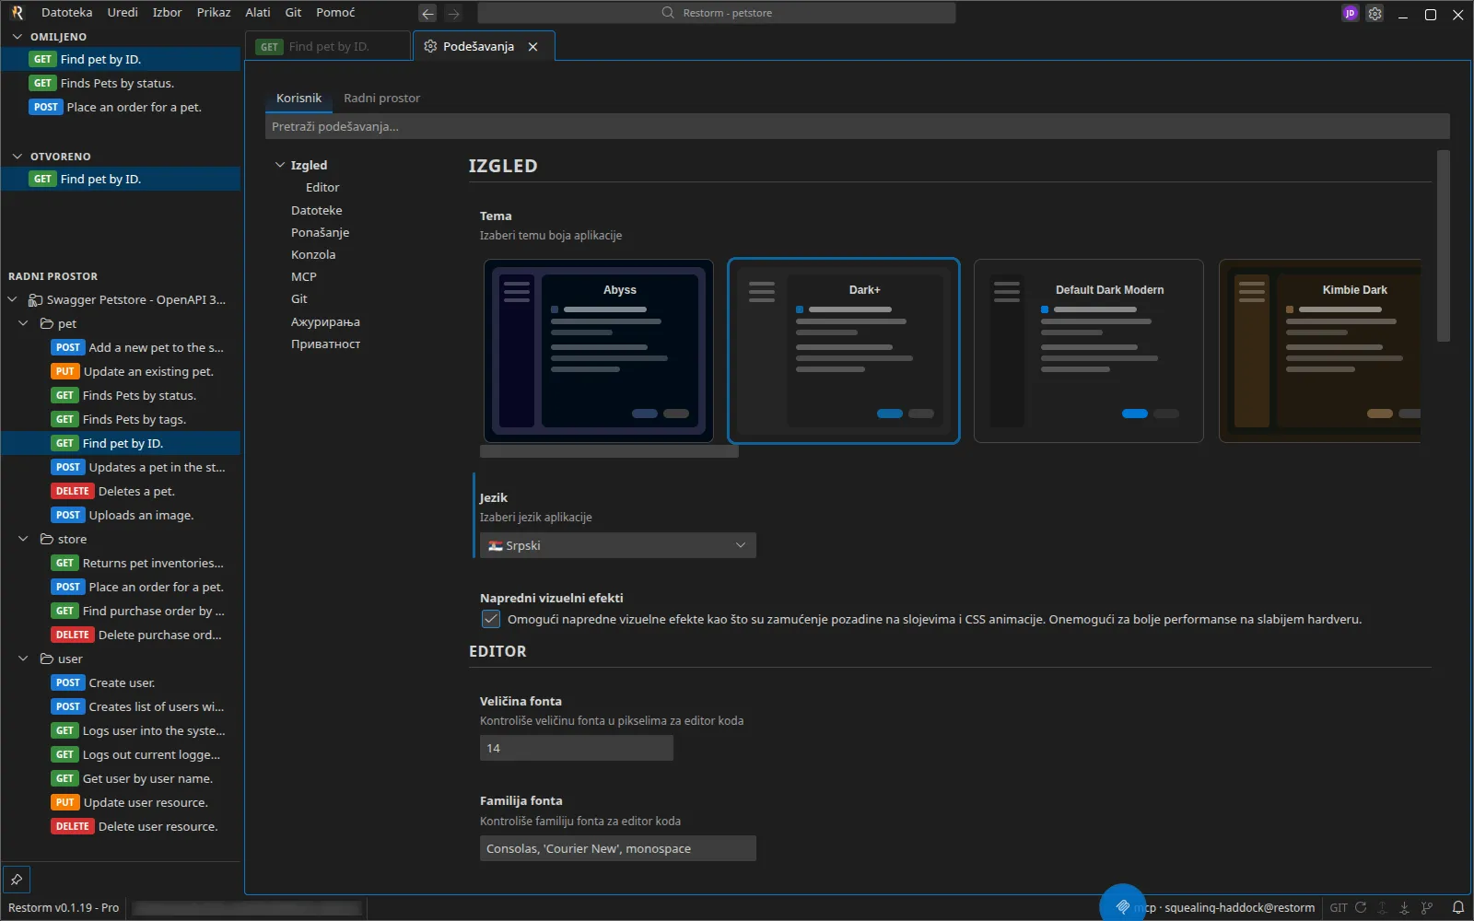Click the DELETE badge of Deletes a pet
1474x921 pixels.
[73, 491]
